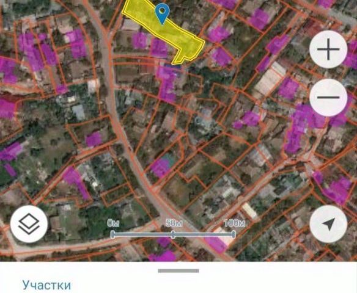Expand the bottom sheet drag handle
This screenshot has width=357, height=293.
tap(178, 271)
